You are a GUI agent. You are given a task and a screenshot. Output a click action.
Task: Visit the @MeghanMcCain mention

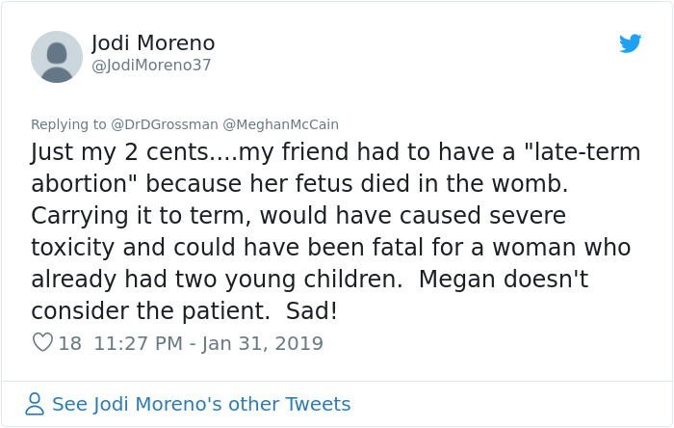pos(281,124)
